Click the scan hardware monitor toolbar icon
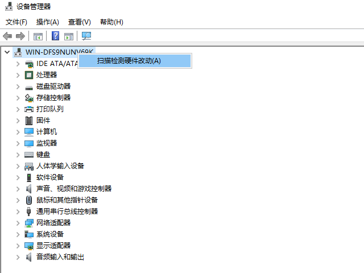 click(86, 36)
